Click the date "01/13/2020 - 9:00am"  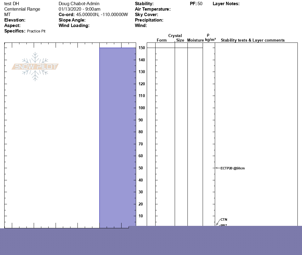pyautogui.click(x=79, y=9)
